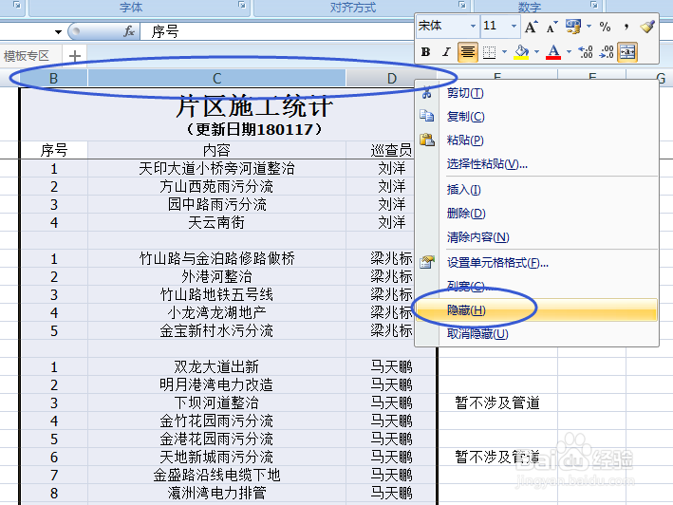The width and height of the screenshot is (673, 505).
Task: Open the fill color dropdown arrow
Action: pos(537,52)
